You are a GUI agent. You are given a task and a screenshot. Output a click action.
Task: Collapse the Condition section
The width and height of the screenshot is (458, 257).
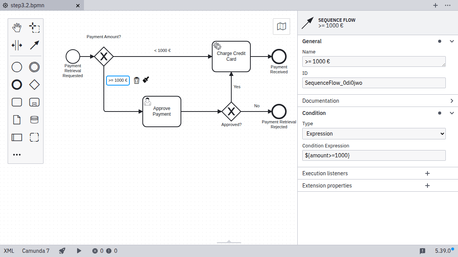click(452, 113)
